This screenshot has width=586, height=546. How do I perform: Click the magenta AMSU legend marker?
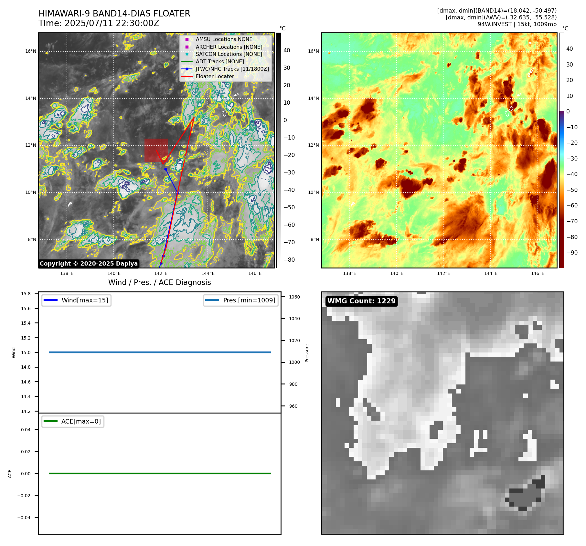click(187, 39)
